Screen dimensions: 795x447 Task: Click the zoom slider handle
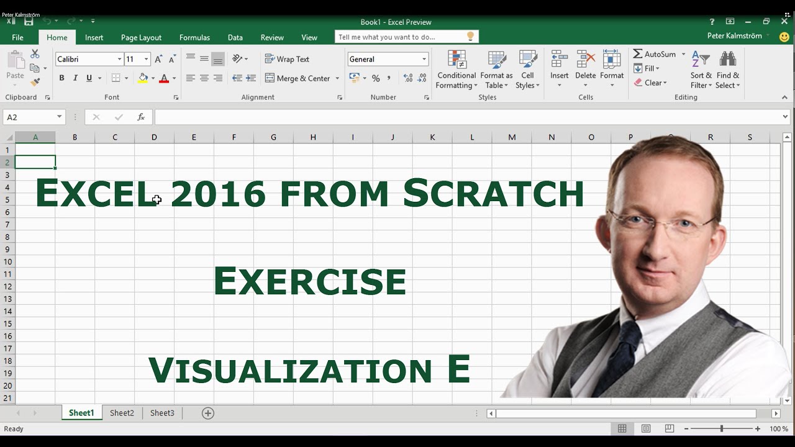[x=722, y=428]
